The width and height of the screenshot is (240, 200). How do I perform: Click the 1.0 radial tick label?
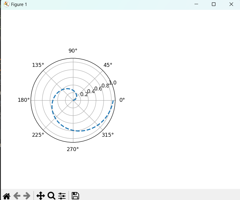[x=112, y=83]
